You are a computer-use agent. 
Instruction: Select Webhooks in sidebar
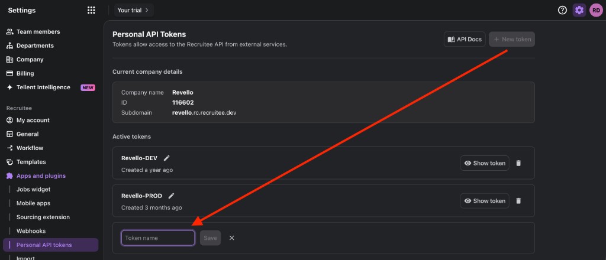(31, 231)
